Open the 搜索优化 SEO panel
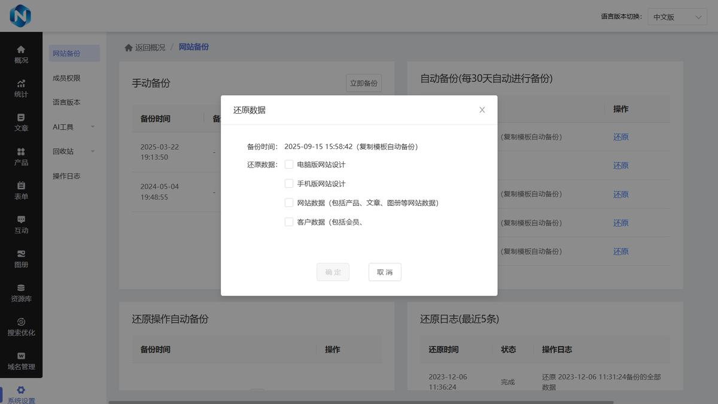Screen dimensions: 718x404 [x=21, y=328]
